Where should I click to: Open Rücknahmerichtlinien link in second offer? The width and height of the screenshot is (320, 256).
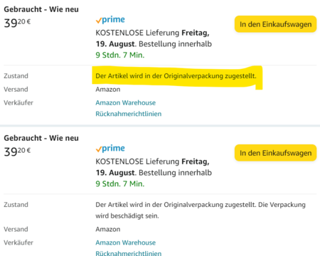pyautogui.click(x=129, y=253)
